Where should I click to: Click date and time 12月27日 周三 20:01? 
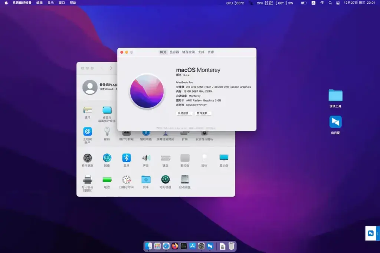tap(359, 3)
